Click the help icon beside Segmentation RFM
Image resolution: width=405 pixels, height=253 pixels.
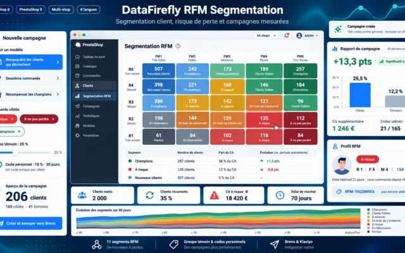tap(178, 46)
